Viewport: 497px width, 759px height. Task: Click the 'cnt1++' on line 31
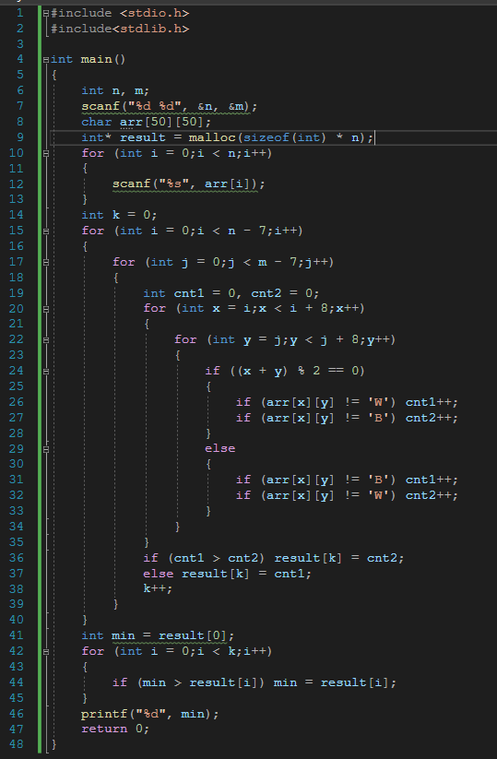pyautogui.click(x=428, y=480)
